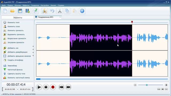Zoom to selection with the middle zoom icon

click(x=162, y=89)
